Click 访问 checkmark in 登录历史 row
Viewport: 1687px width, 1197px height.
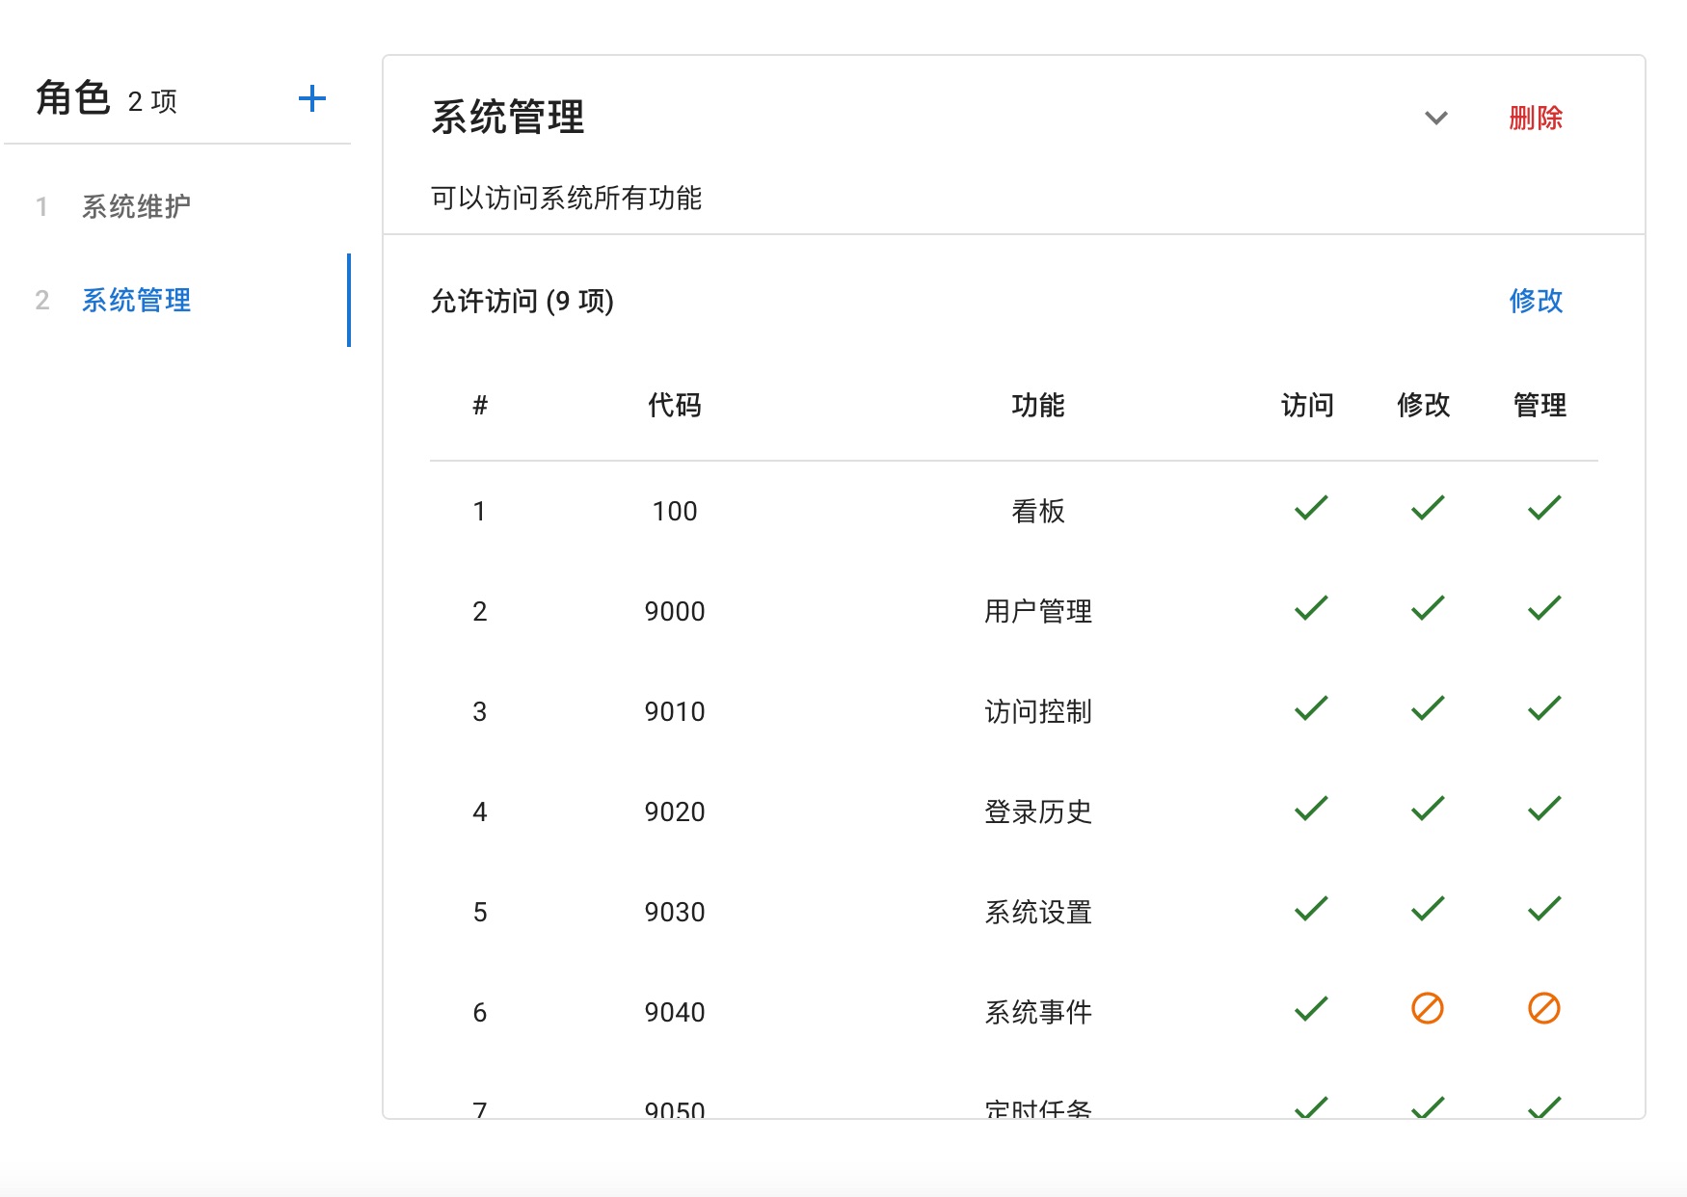(x=1311, y=809)
